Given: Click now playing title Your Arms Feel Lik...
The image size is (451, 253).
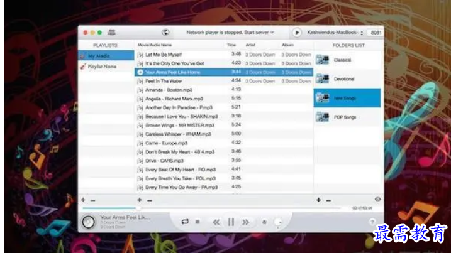Looking at the screenshot, I should click(125, 217).
